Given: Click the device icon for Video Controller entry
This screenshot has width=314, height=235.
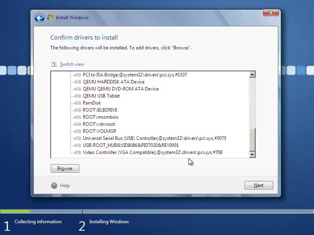Looking at the screenshot, I should click(77, 152).
